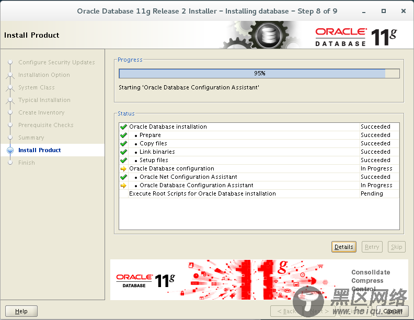This screenshot has height=320, width=414.
Task: Select Prerequisite Checks step
Action: click(x=46, y=125)
